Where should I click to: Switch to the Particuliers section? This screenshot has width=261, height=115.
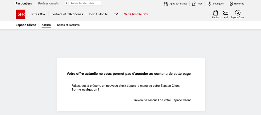point(24,3)
